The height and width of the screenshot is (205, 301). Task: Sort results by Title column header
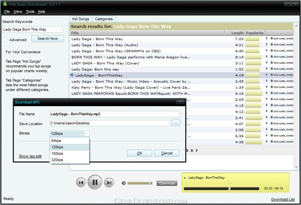click(x=147, y=33)
